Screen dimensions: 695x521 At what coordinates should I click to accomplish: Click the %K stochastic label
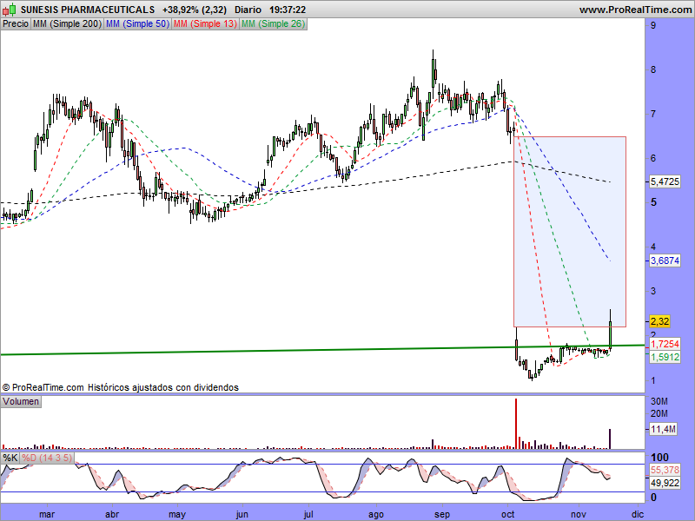coord(10,457)
